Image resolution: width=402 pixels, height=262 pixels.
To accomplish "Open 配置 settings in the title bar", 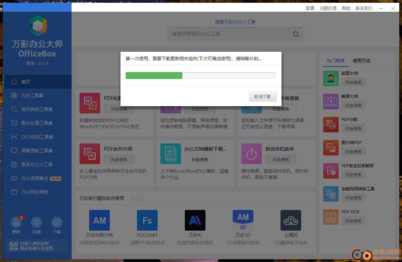I will (x=310, y=8).
